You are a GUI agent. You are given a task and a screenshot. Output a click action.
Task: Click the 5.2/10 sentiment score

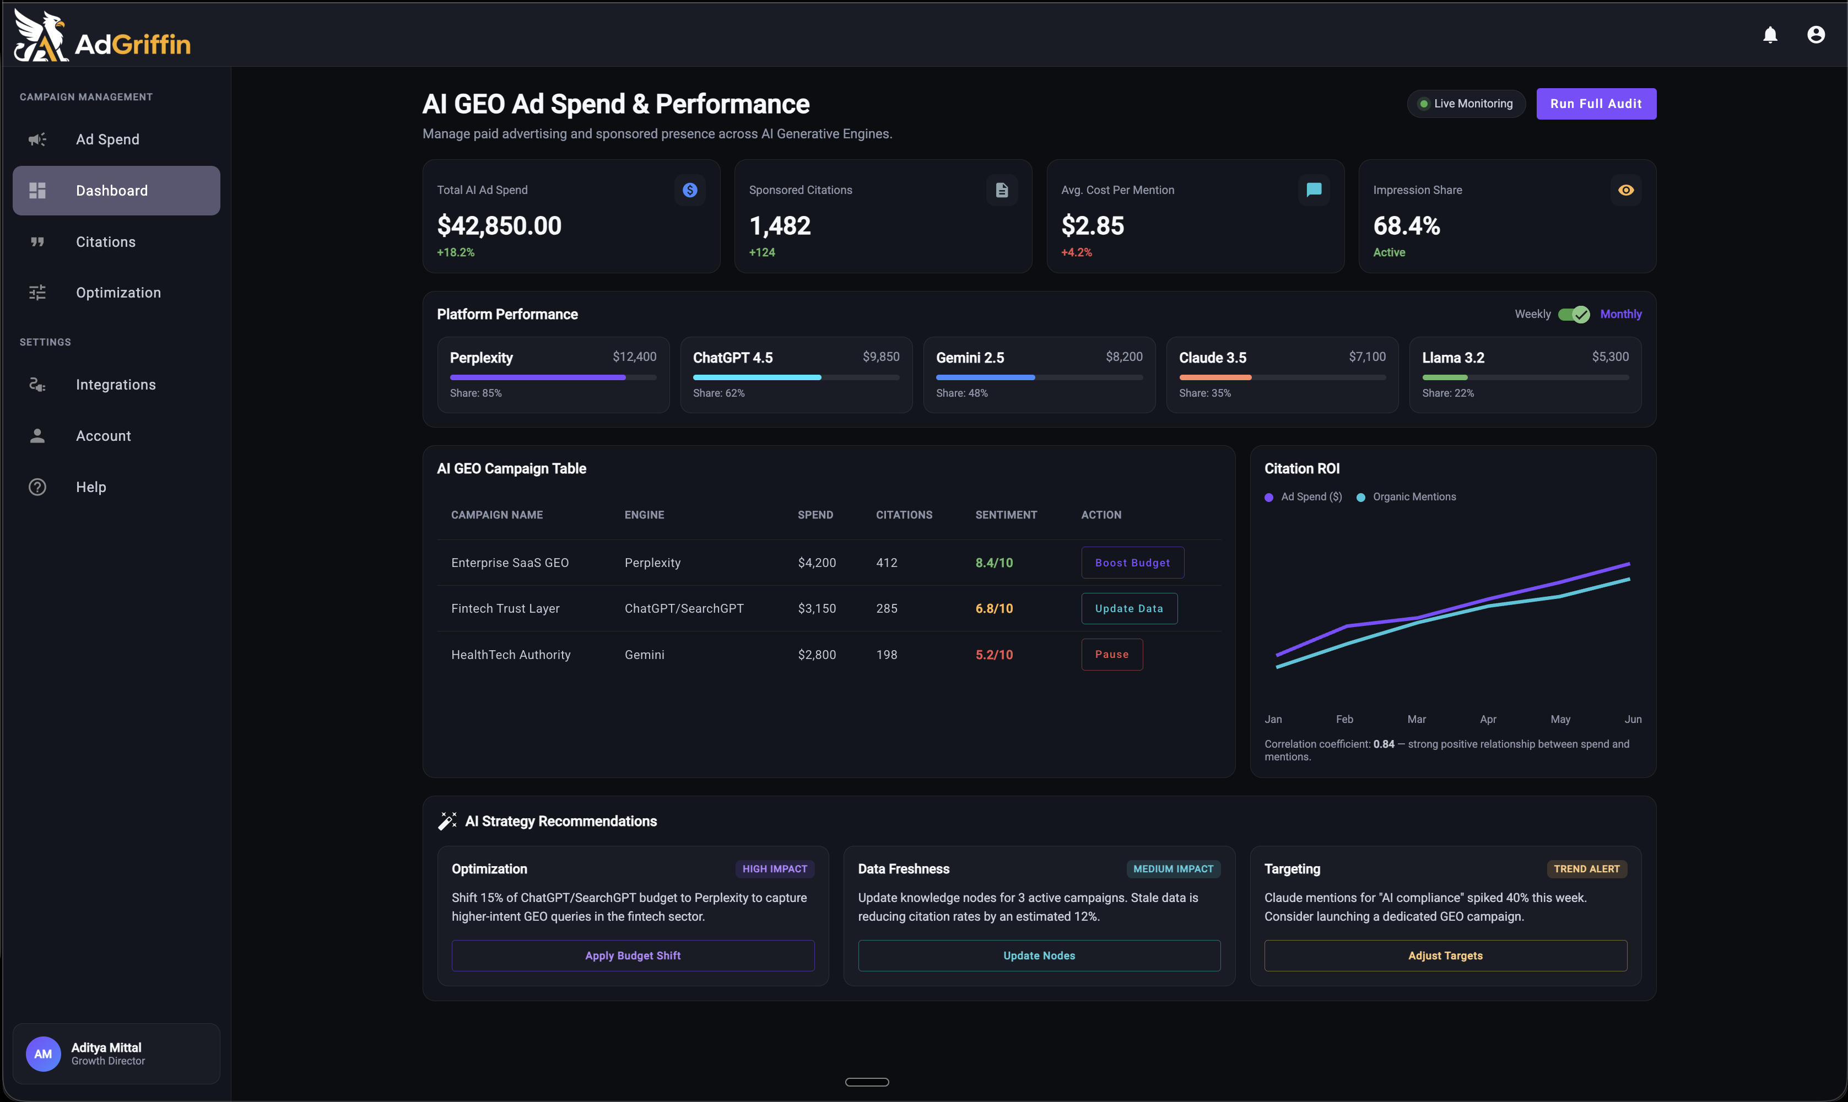click(993, 654)
